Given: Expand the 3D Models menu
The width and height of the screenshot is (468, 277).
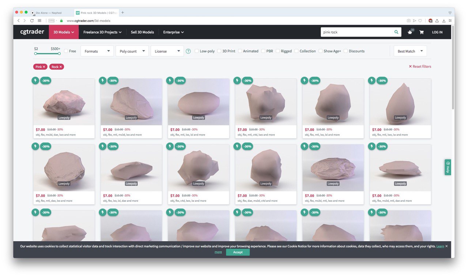Looking at the screenshot, I should [x=64, y=32].
